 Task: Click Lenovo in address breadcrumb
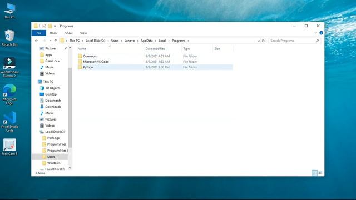(130, 41)
